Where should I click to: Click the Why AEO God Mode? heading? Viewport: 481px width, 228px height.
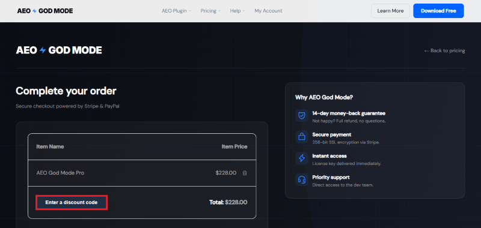coord(324,98)
